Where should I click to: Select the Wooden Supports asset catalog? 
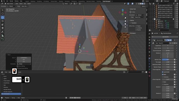click(8, 92)
